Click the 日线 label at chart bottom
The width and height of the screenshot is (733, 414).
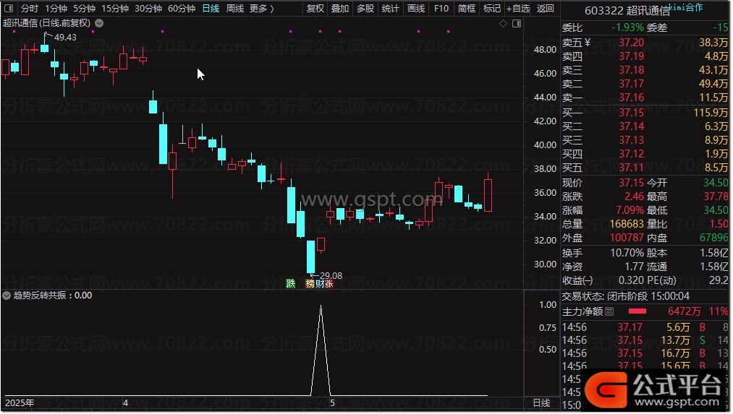541,402
